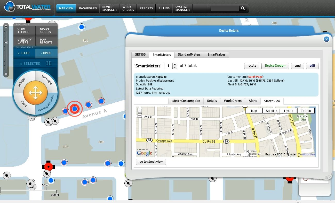The height and width of the screenshot is (203, 335).
Task: Switch street map to Hybrid
Action: pyautogui.click(x=289, y=111)
